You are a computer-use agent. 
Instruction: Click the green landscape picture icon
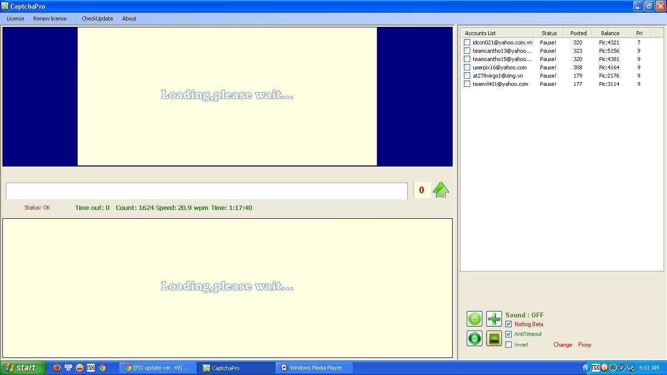494,338
